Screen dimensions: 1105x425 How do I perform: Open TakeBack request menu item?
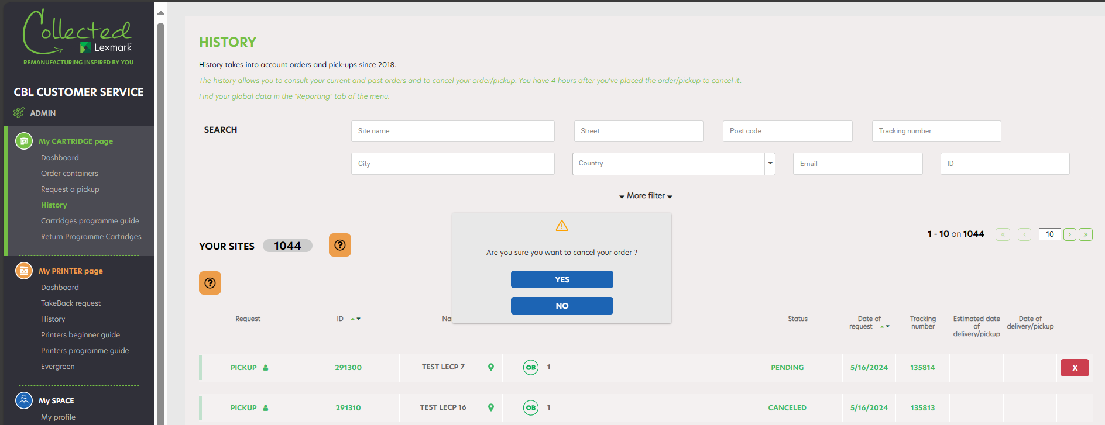pyautogui.click(x=71, y=303)
